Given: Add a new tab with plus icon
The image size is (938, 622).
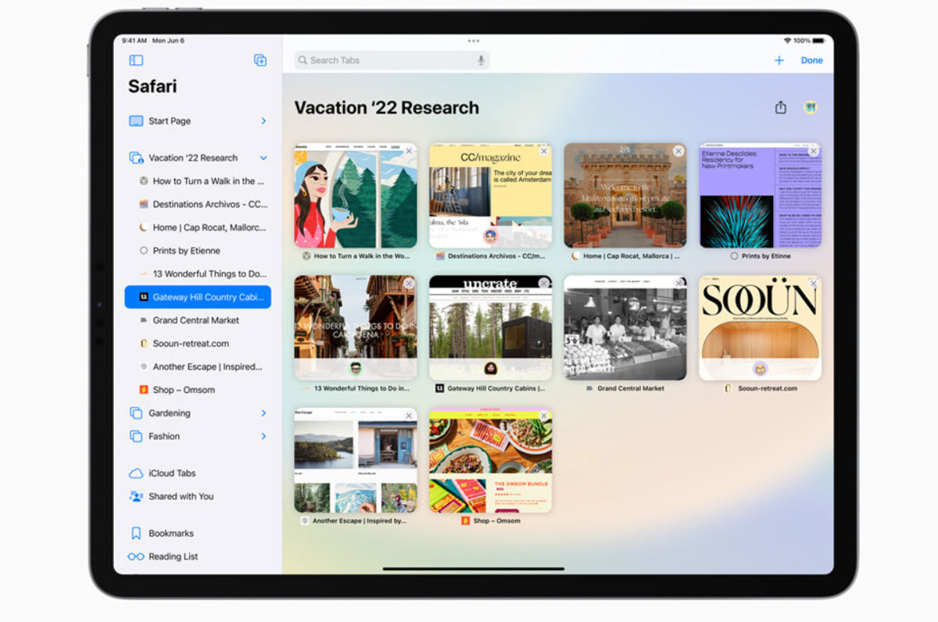Looking at the screenshot, I should point(779,60).
